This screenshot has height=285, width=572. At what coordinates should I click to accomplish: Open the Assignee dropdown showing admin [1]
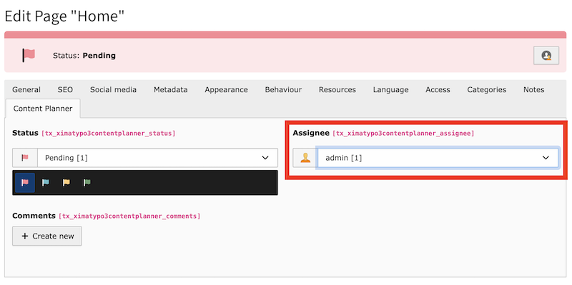pyautogui.click(x=438, y=158)
